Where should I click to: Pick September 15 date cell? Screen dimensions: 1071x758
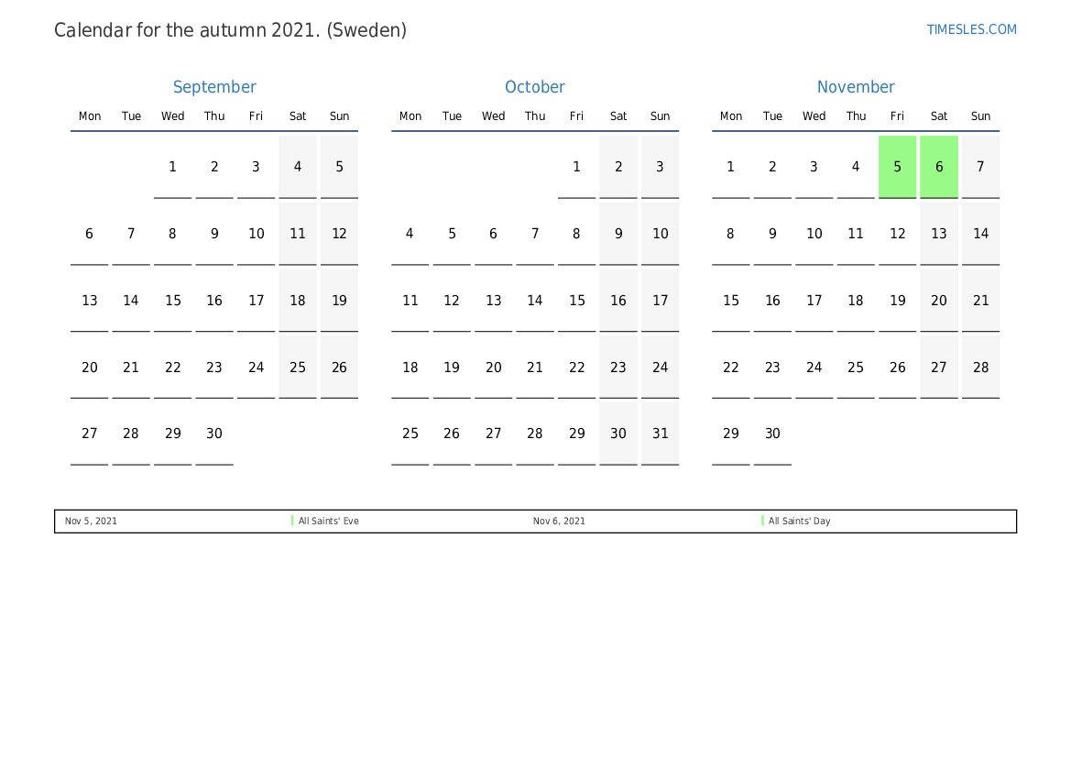click(173, 301)
